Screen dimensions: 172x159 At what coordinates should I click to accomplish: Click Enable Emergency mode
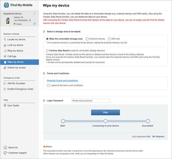[x=20, y=89]
